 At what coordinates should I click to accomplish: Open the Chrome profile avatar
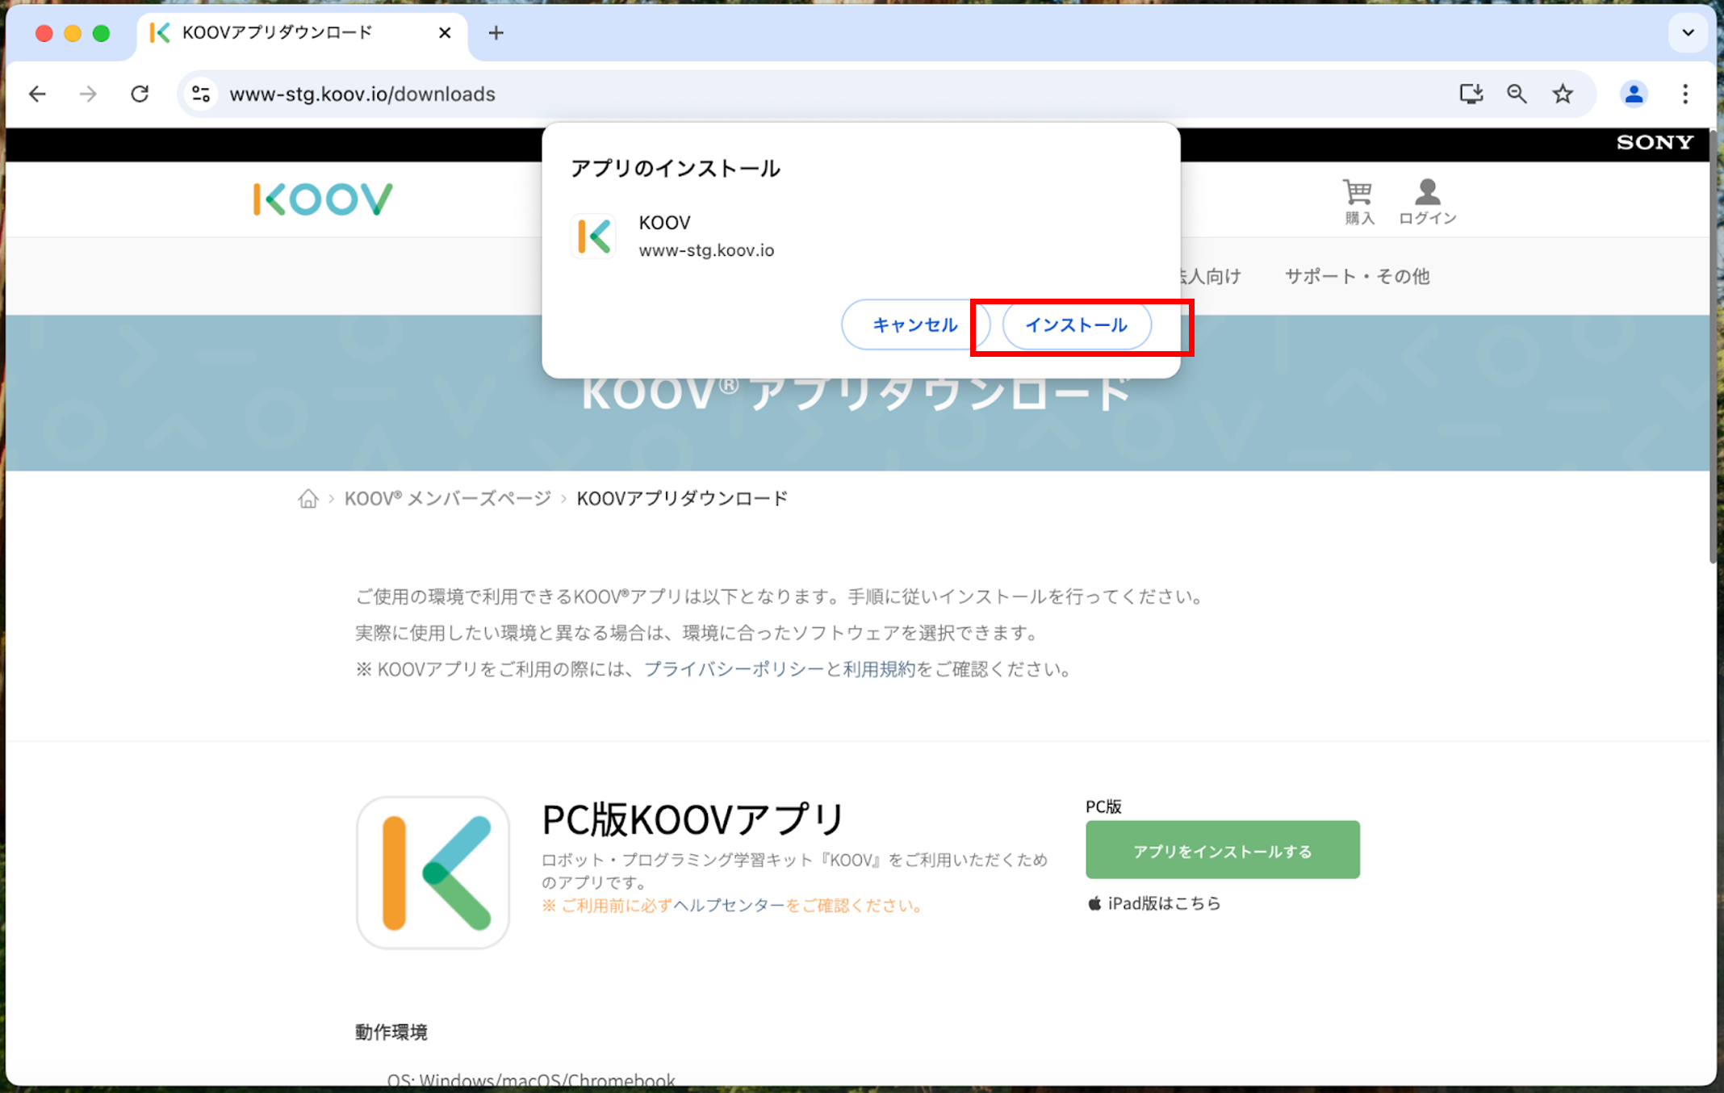(x=1634, y=94)
